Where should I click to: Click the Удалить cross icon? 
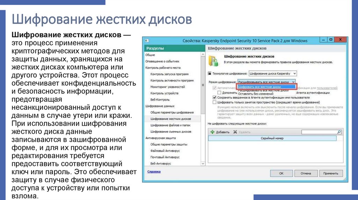[x=235, y=132]
